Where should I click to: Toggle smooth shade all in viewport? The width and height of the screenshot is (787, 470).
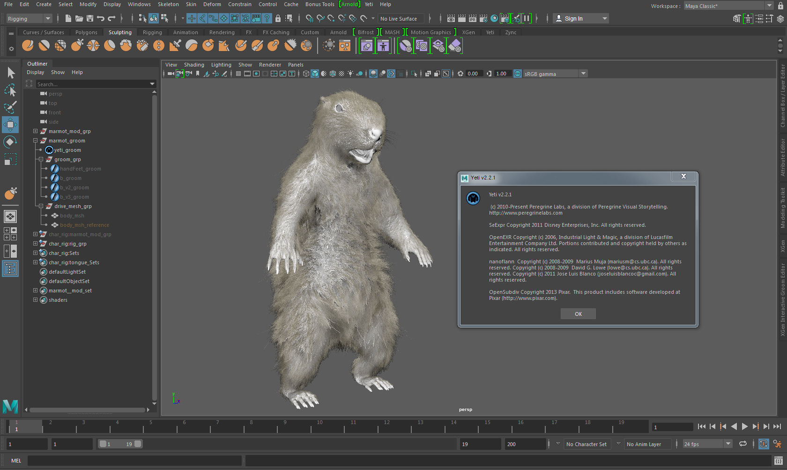(x=315, y=74)
